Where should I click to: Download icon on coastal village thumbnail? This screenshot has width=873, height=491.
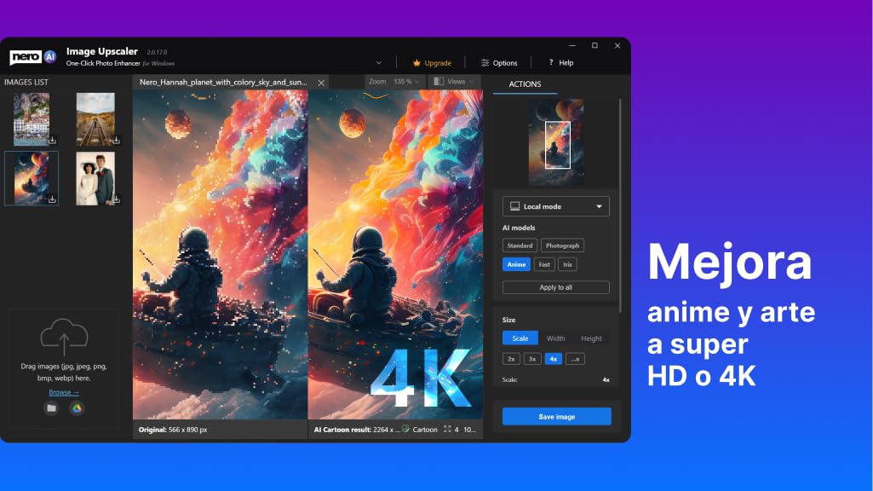[x=52, y=140]
